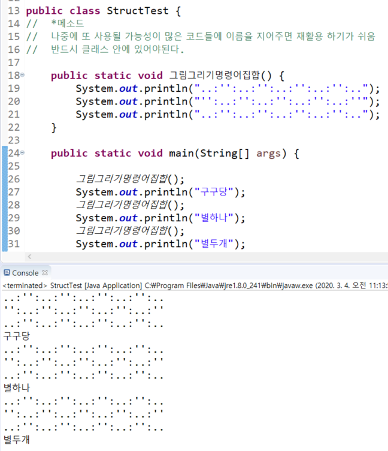The image size is (388, 451).
Task: Click the string "별하나" on line 29
Action: (x=214, y=218)
